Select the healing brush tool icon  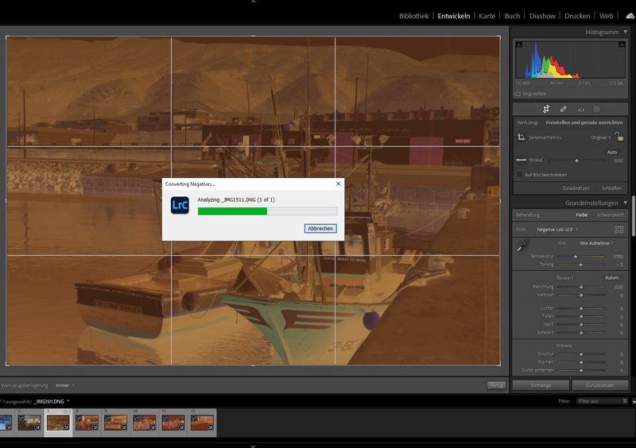(x=564, y=109)
